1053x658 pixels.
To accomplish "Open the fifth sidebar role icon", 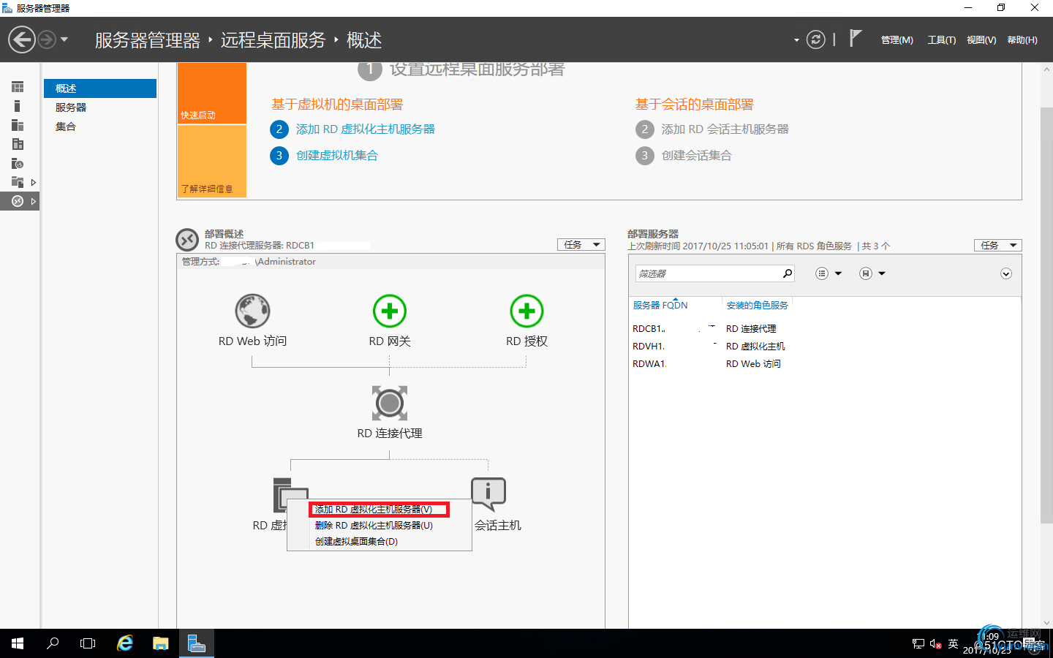I will (18, 163).
